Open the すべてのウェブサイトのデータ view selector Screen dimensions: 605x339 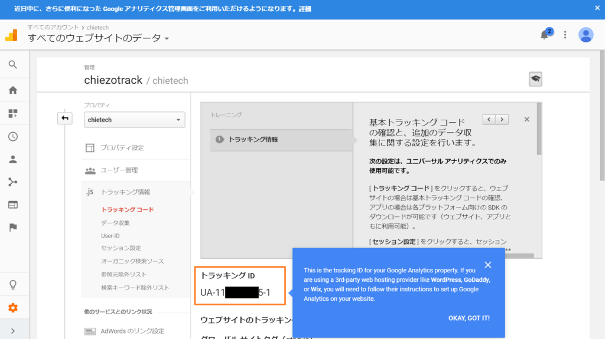click(99, 38)
